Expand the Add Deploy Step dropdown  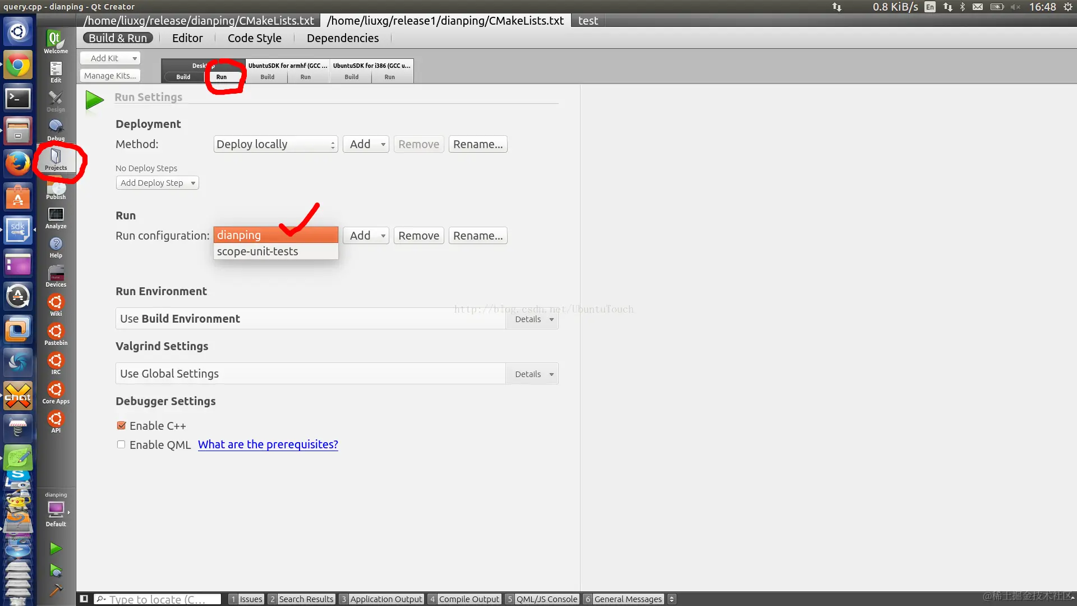pyautogui.click(x=157, y=183)
